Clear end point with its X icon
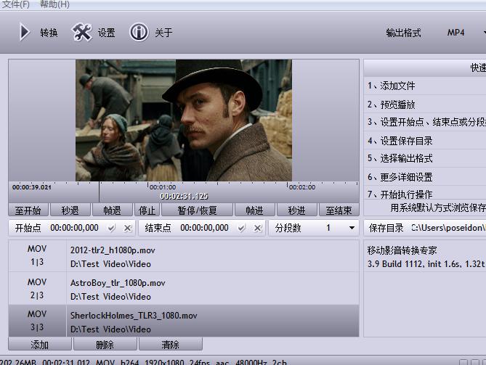 (x=258, y=229)
